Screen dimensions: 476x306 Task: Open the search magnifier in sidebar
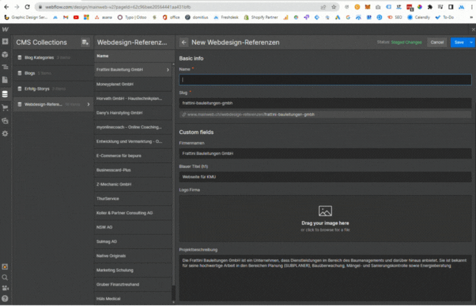point(5,277)
